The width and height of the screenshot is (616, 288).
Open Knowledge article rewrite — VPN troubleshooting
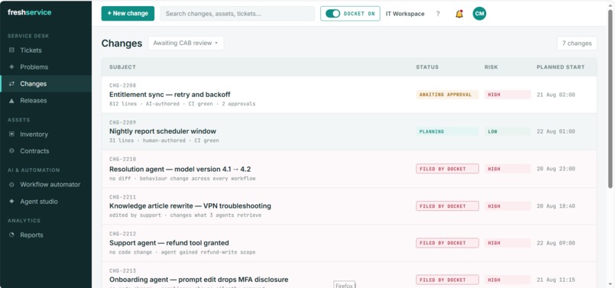[190, 206]
